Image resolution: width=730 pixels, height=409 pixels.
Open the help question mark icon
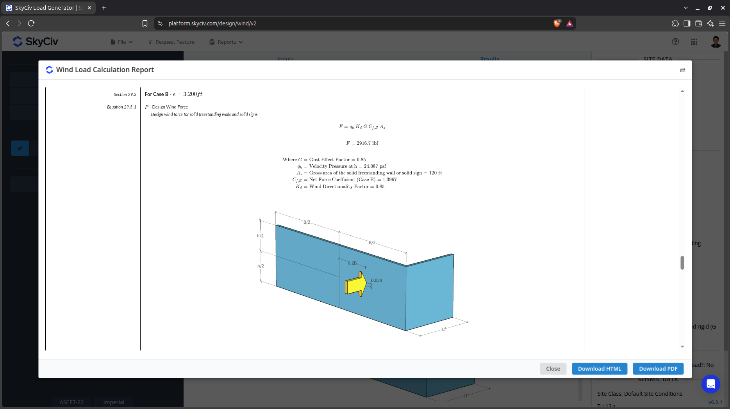coord(675,42)
